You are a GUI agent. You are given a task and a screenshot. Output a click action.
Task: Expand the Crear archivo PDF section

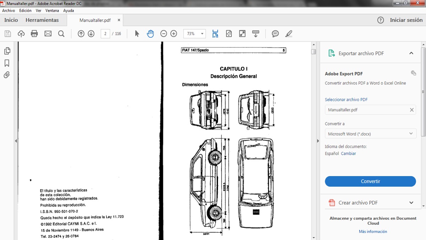[x=411, y=203]
